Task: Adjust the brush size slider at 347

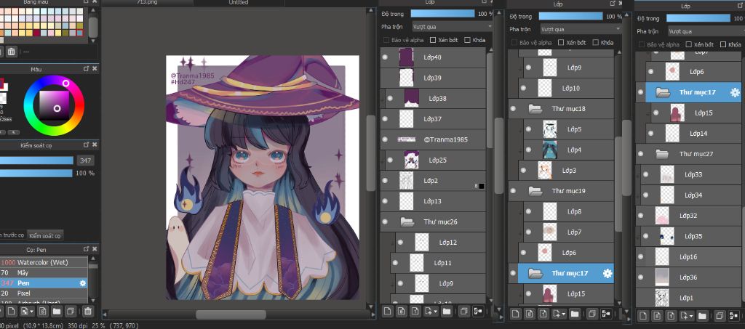Action: tap(36, 161)
